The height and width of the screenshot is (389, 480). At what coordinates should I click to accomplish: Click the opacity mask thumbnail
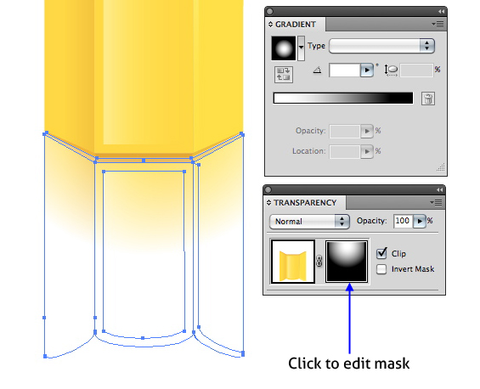347,261
